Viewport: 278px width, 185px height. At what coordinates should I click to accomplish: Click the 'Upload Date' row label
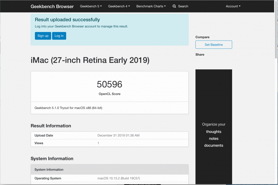click(44, 135)
